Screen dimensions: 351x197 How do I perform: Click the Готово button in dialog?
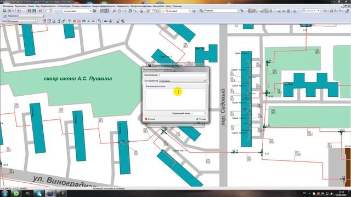pyautogui.click(x=201, y=119)
